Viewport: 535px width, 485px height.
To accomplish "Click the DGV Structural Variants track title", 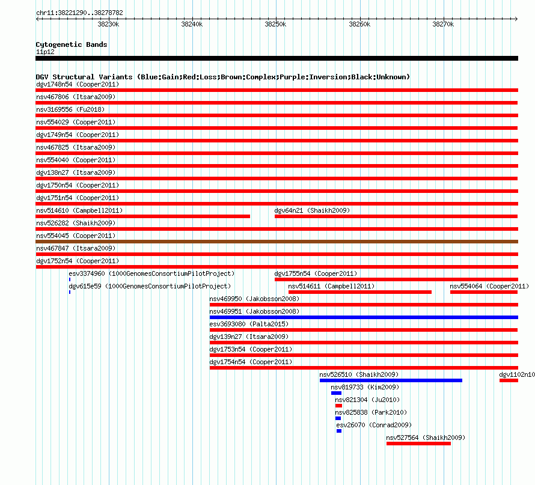I will click(223, 77).
